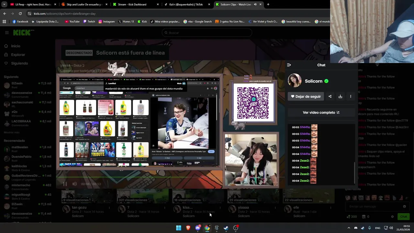Switch to Stream - Kick Dashboard tab

[x=136, y=5]
